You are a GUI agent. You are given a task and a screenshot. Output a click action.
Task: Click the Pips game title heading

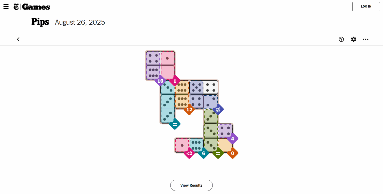coord(40,22)
